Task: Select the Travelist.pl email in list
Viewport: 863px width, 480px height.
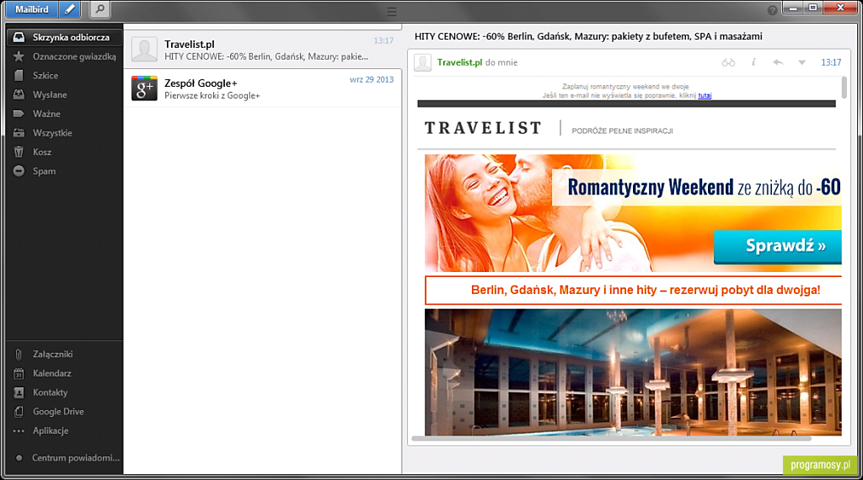Action: click(x=263, y=50)
